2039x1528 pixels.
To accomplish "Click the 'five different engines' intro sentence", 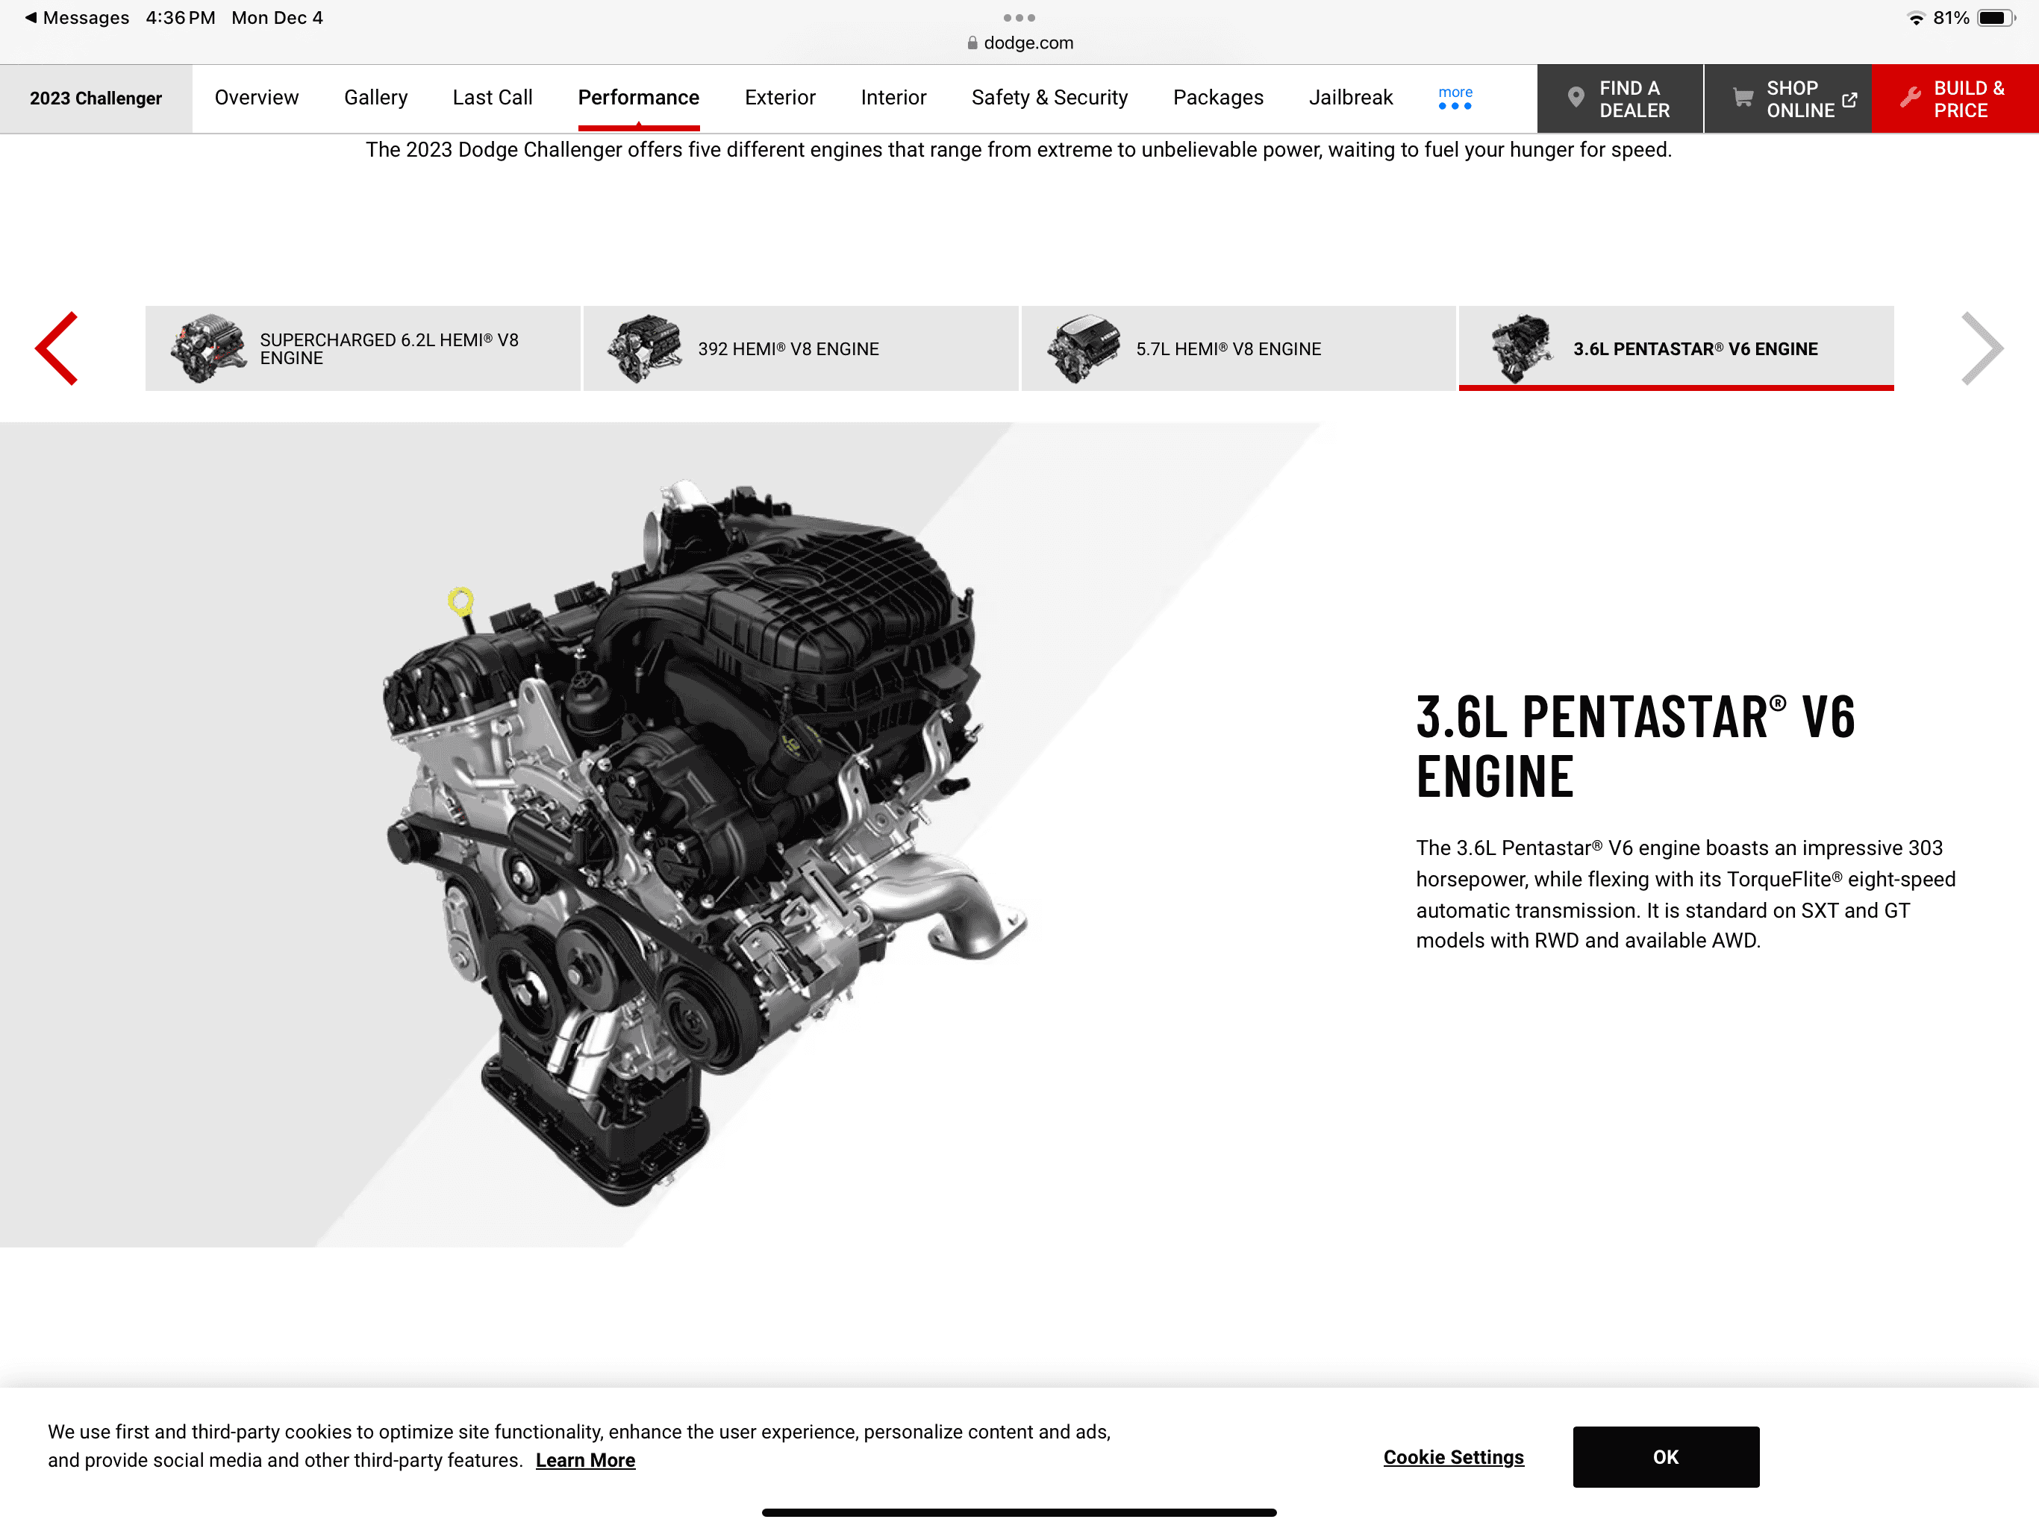I will 1019,149.
